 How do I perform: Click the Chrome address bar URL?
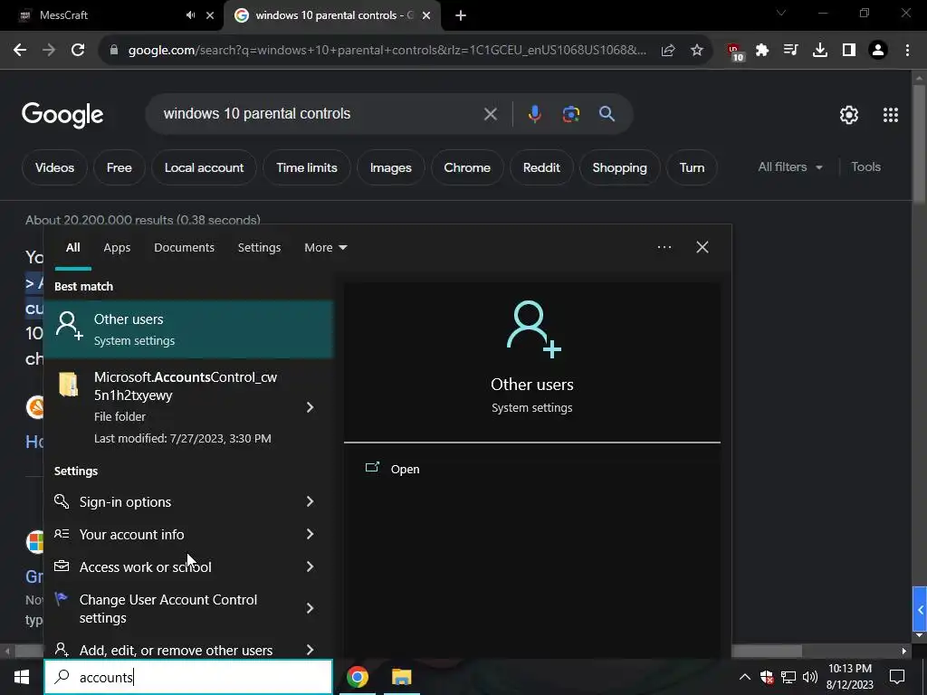pyautogui.click(x=387, y=51)
